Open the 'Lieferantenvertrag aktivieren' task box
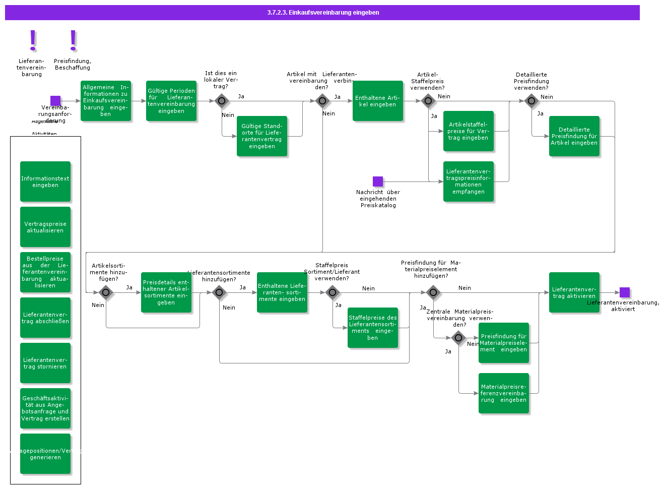665x489 pixels. [574, 292]
